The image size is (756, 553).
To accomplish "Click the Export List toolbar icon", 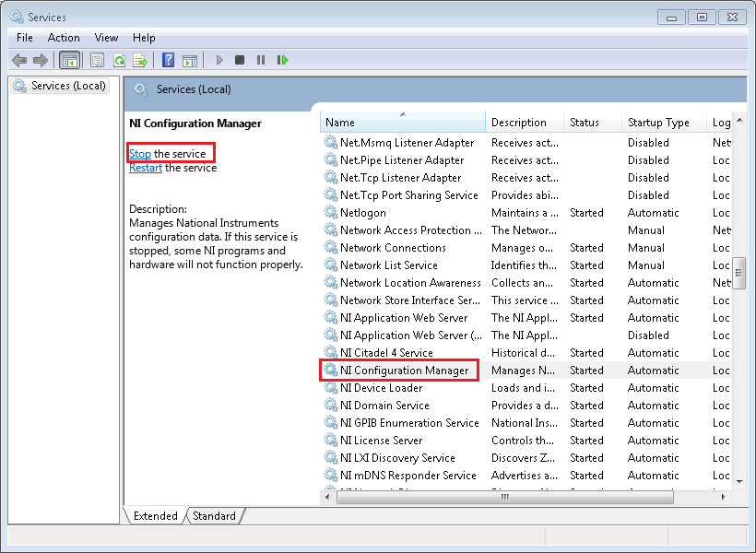I will click(140, 60).
